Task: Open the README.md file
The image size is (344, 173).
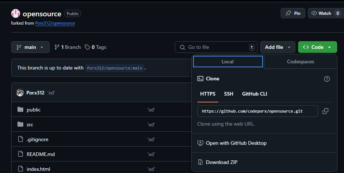Action: tap(41, 154)
